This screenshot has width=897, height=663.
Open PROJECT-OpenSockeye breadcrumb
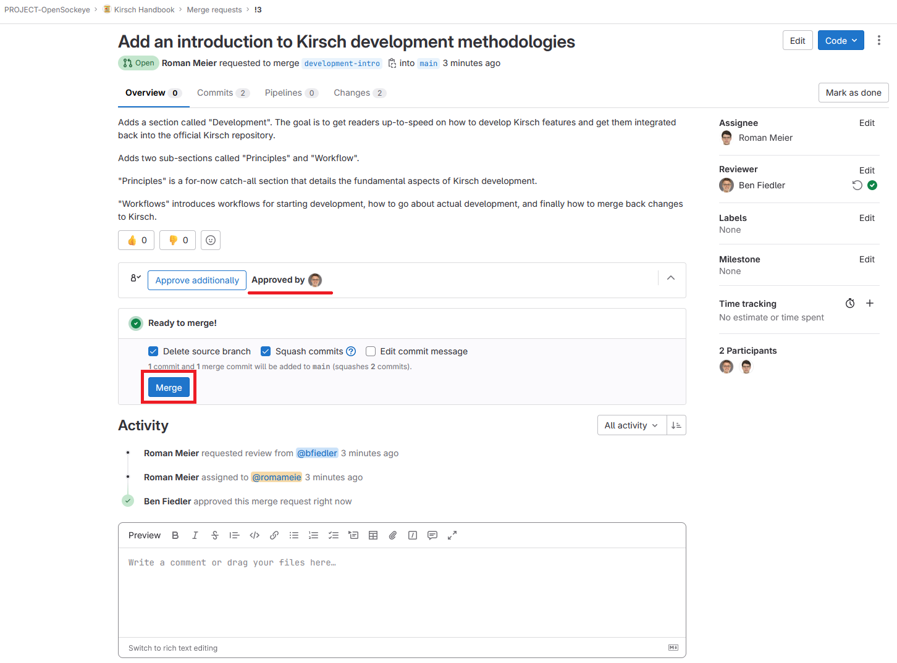coord(47,10)
